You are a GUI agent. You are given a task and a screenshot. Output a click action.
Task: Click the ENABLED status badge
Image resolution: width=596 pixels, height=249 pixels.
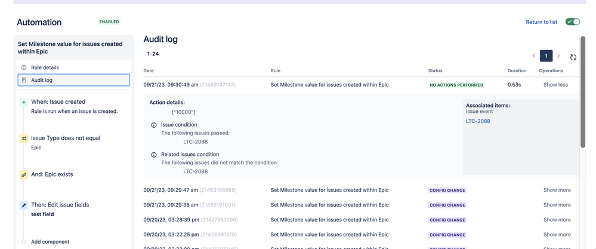tap(109, 22)
